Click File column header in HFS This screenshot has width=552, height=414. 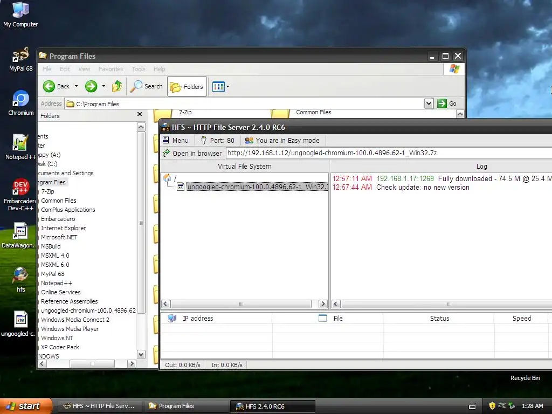coord(328,318)
